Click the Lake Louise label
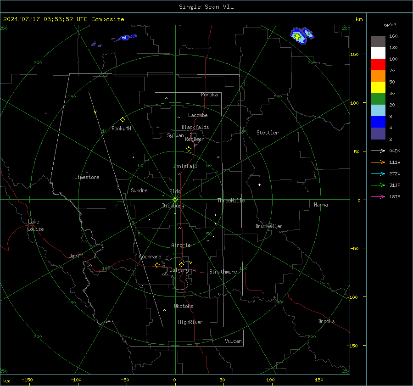 click(35, 225)
